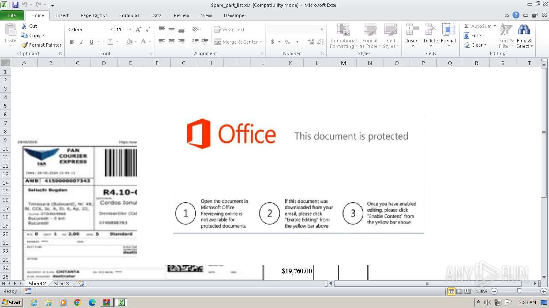This screenshot has width=549, height=308.
Task: Apply the Fill Color bucket
Action: pos(129,42)
